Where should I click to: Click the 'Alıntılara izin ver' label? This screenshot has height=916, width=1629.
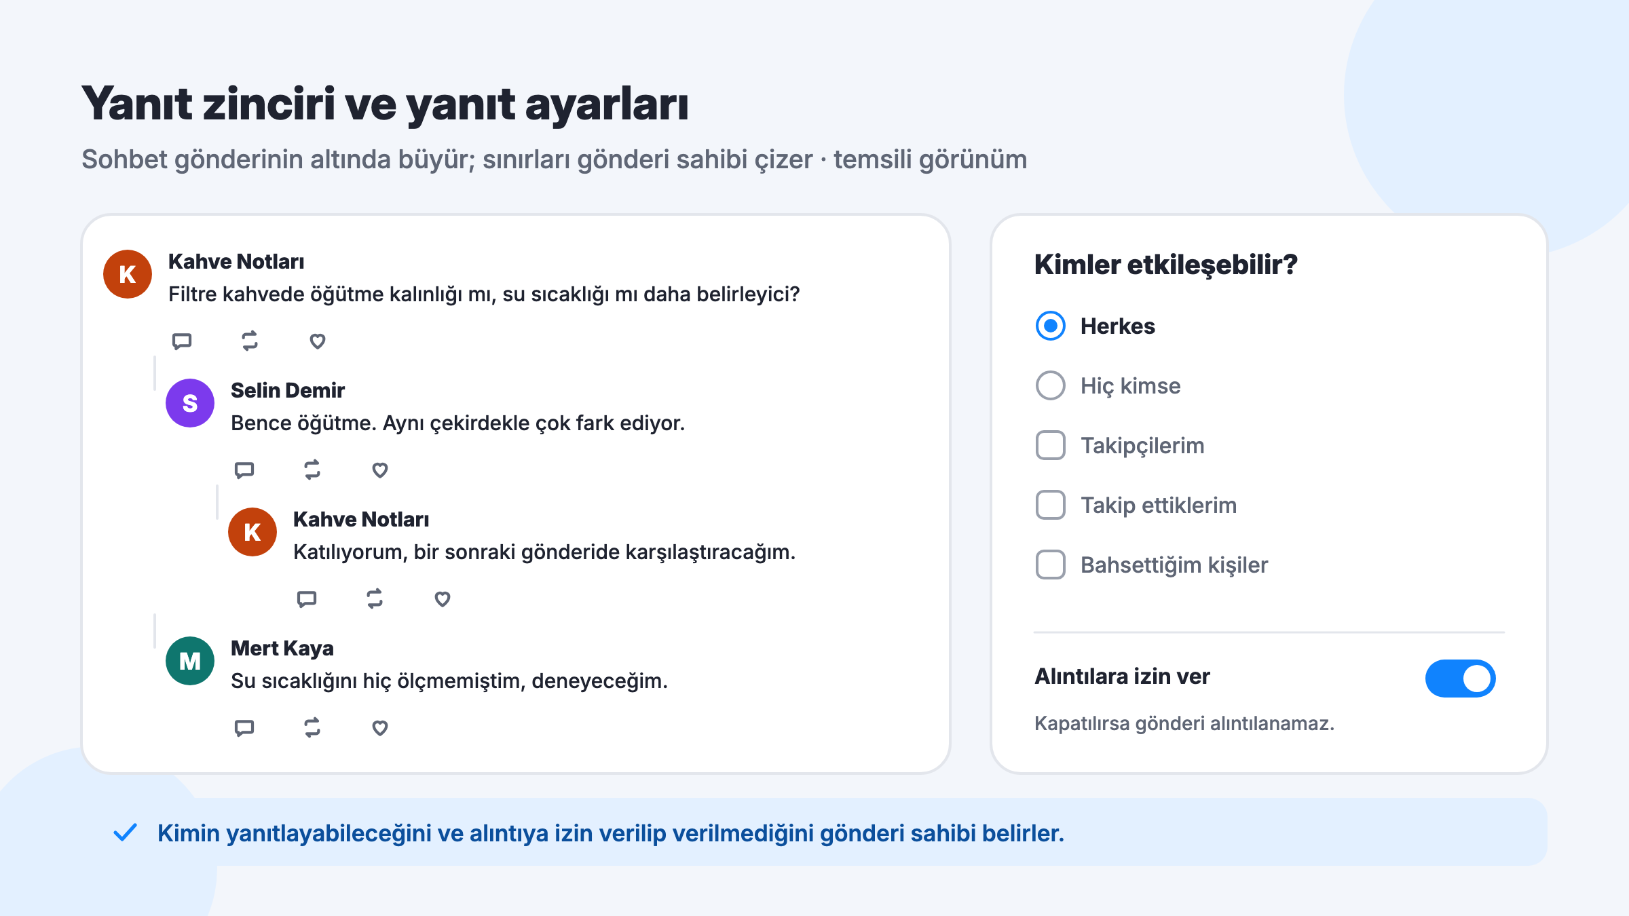coord(1122,676)
